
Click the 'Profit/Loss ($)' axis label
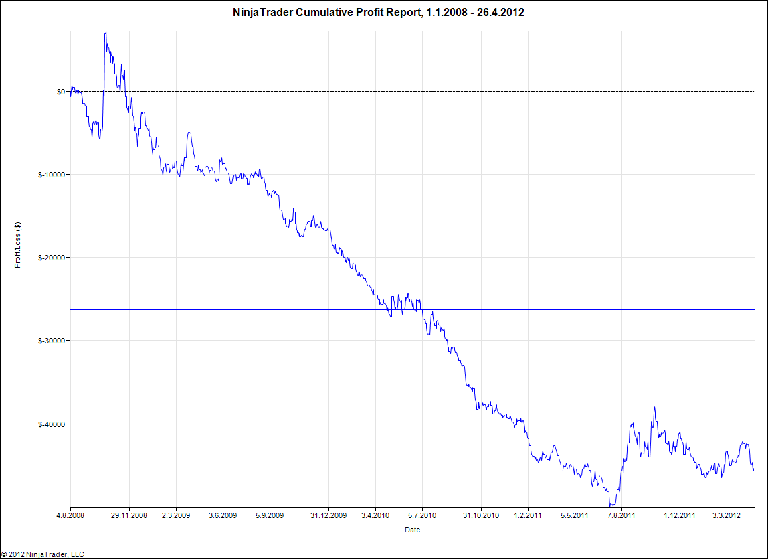[x=17, y=245]
